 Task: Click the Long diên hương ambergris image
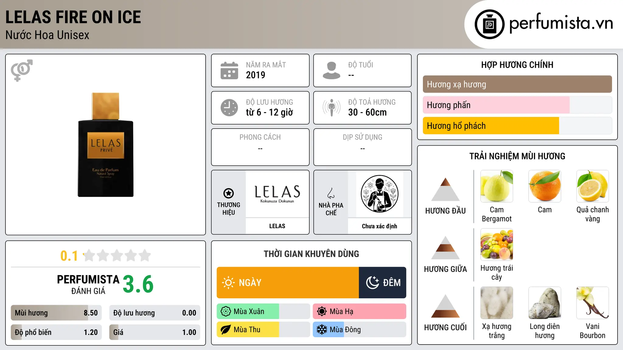[x=545, y=303]
